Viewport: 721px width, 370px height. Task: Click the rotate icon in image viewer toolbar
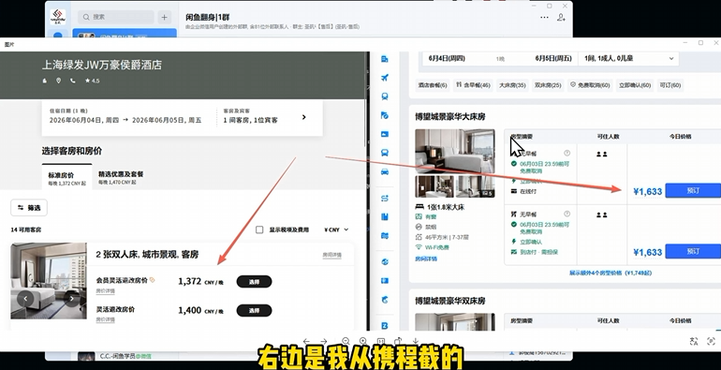(x=398, y=341)
